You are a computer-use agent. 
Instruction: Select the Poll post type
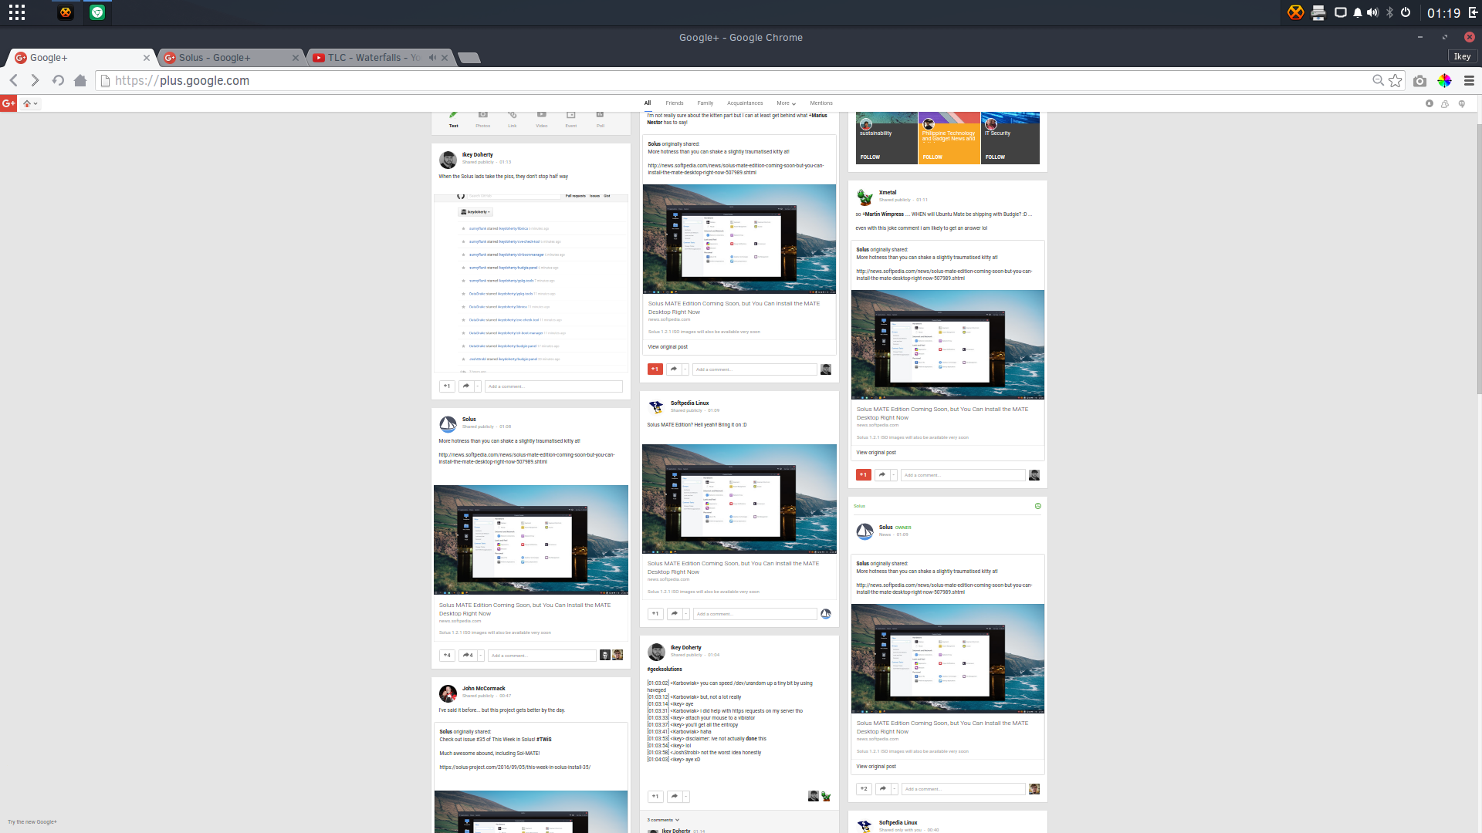601,119
